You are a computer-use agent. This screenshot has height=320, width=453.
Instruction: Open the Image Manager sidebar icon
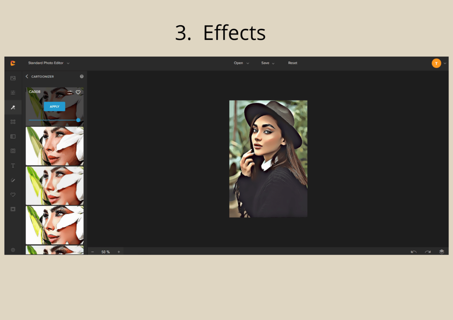coord(13,78)
